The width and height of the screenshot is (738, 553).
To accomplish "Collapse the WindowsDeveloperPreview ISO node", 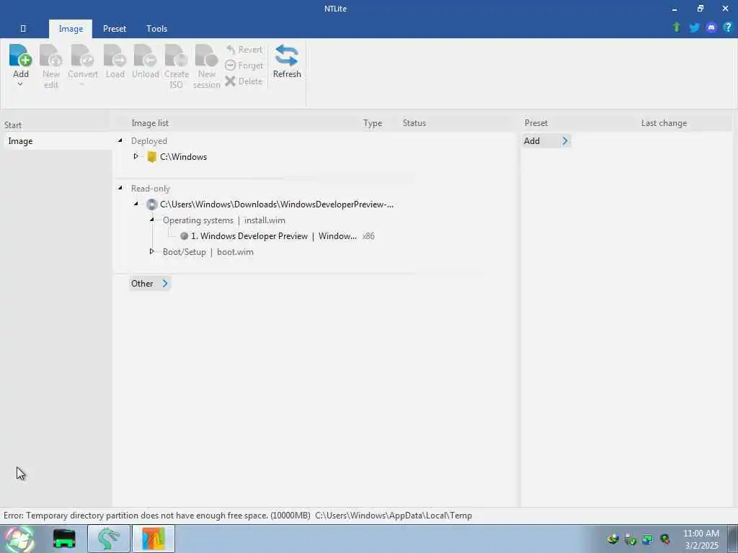I will (x=136, y=204).
